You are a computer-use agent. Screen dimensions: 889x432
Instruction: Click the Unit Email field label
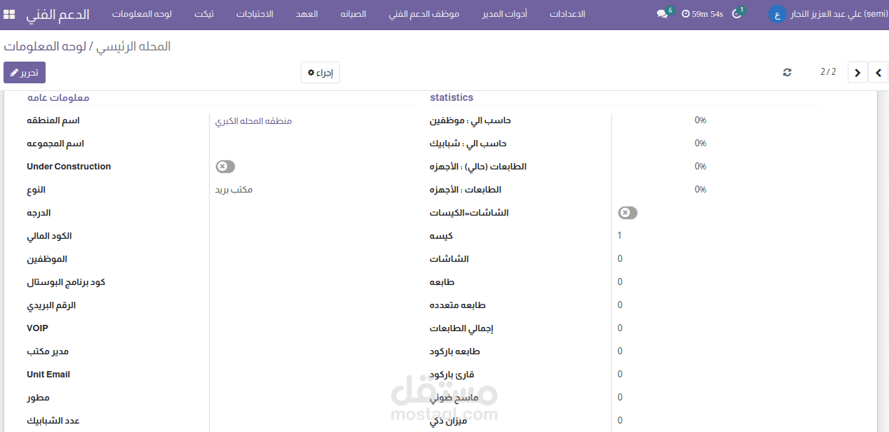[x=48, y=375]
